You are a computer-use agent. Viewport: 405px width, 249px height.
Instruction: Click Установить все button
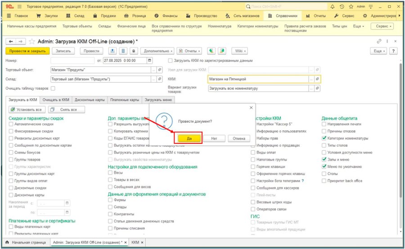coord(27,110)
